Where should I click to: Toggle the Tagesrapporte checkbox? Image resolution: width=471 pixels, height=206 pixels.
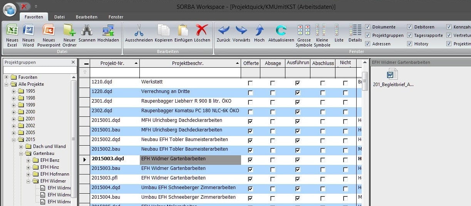[x=410, y=35]
